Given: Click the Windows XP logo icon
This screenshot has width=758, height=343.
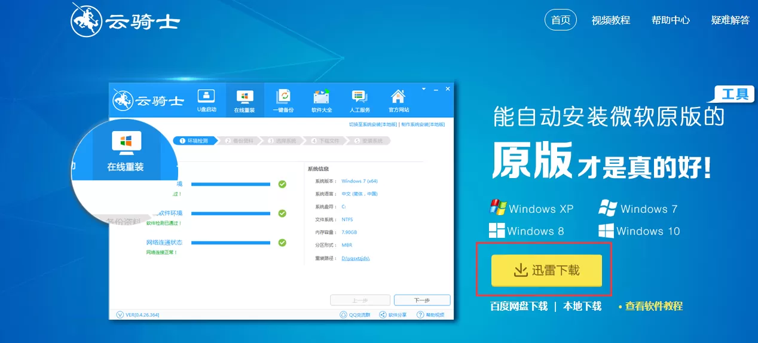Looking at the screenshot, I should point(498,208).
